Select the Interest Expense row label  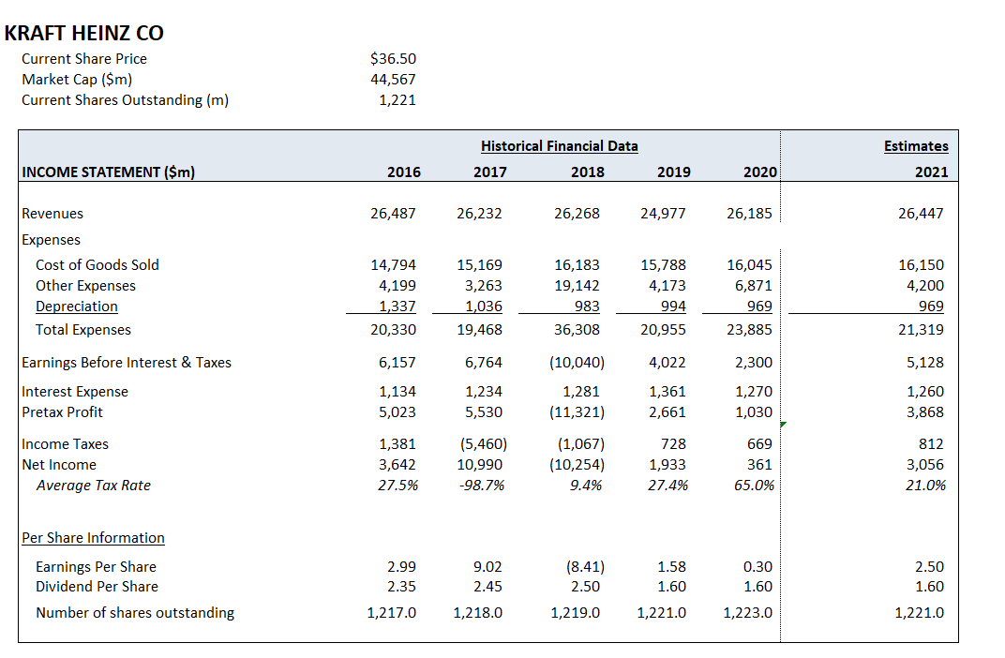[75, 392]
